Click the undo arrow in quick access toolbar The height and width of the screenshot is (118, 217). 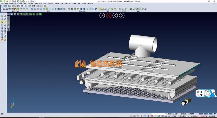pos(25,1)
